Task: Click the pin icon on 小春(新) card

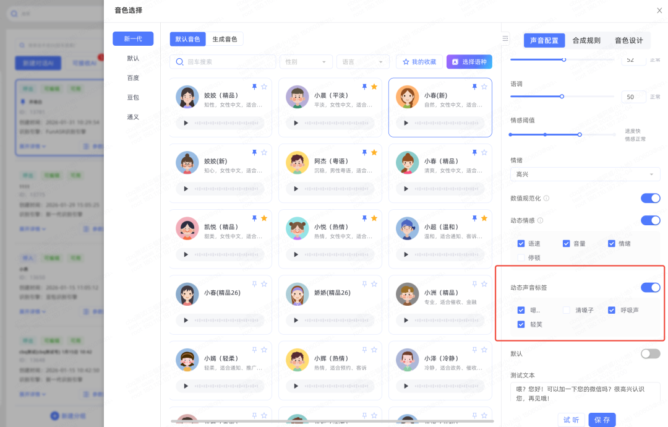Action: [474, 87]
